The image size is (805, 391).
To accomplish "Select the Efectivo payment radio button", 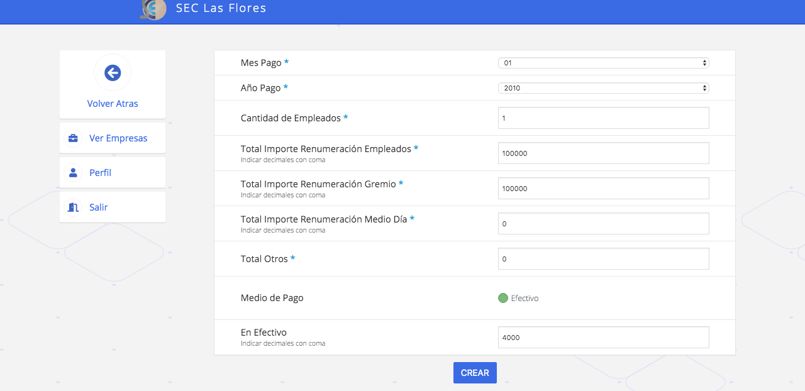I will (503, 298).
